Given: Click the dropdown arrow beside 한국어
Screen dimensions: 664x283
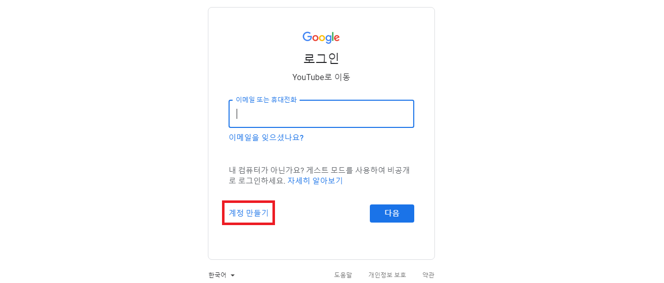Looking at the screenshot, I should [233, 275].
